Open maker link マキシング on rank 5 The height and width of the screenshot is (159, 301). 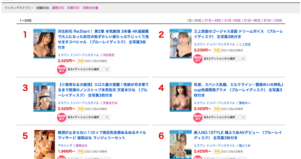[x=65, y=146]
